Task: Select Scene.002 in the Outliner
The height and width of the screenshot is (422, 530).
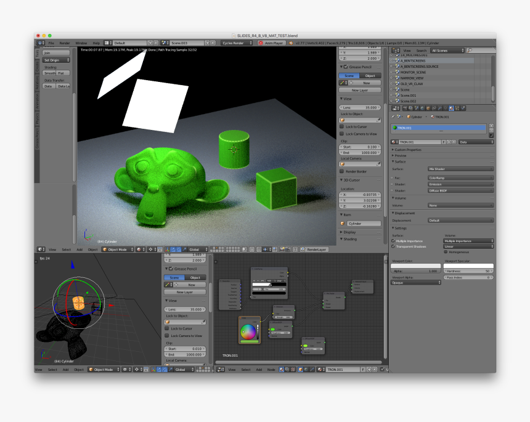Action: point(407,100)
